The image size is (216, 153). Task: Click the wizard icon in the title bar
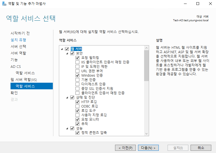coord(4,4)
